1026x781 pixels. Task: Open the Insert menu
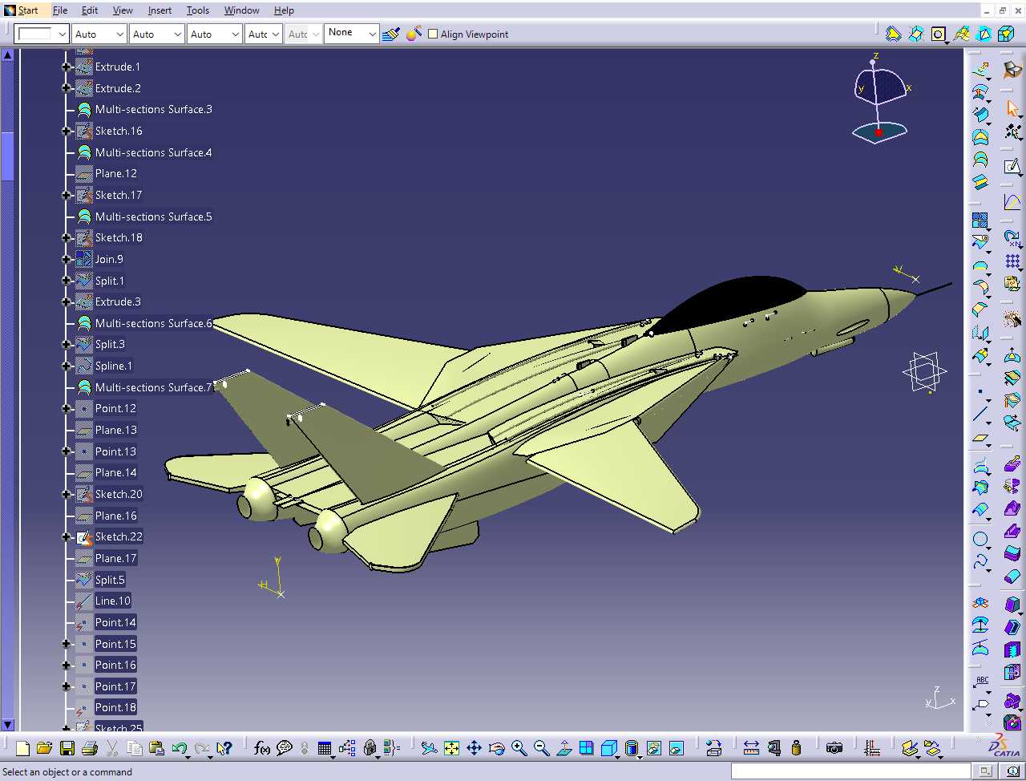[x=160, y=10]
